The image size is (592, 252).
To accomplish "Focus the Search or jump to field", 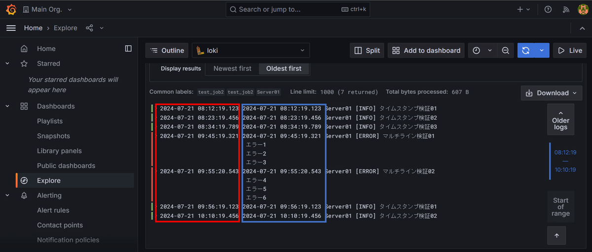I will pos(297,9).
